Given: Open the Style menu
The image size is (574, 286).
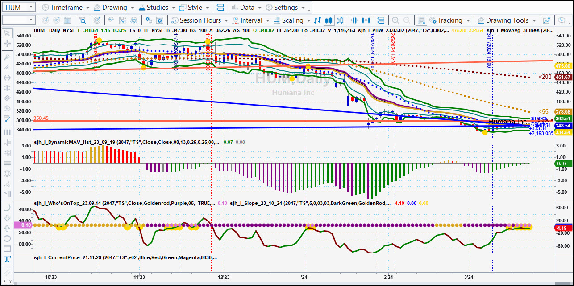Looking at the screenshot, I should coord(195,8).
